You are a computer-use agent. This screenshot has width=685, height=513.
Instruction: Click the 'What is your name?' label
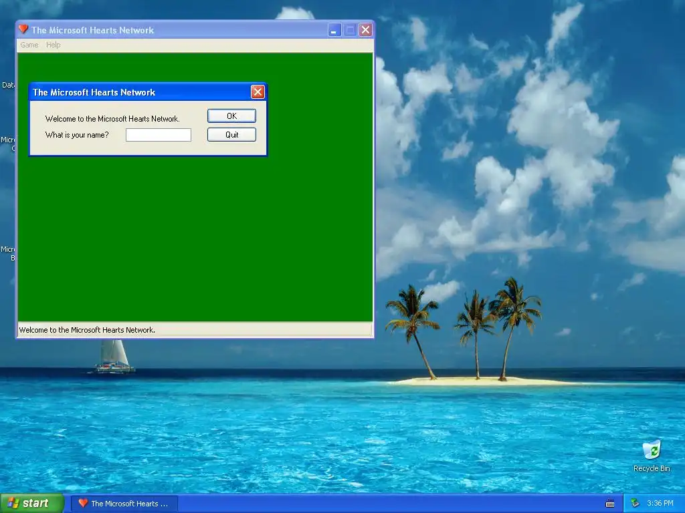[x=77, y=135]
